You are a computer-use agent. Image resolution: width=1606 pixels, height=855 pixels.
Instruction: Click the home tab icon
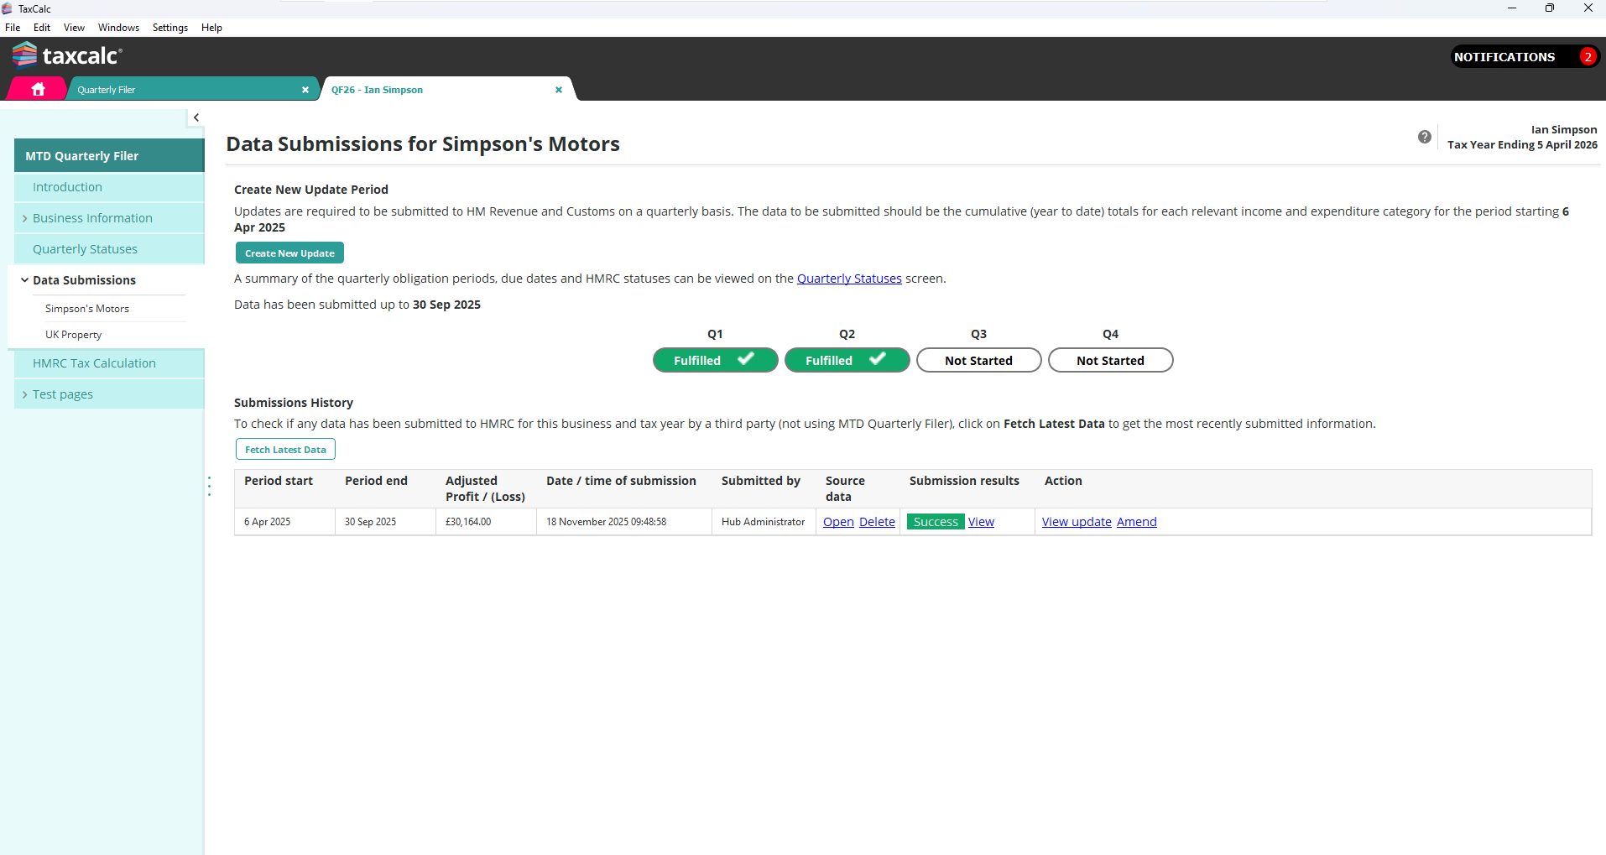tap(38, 89)
